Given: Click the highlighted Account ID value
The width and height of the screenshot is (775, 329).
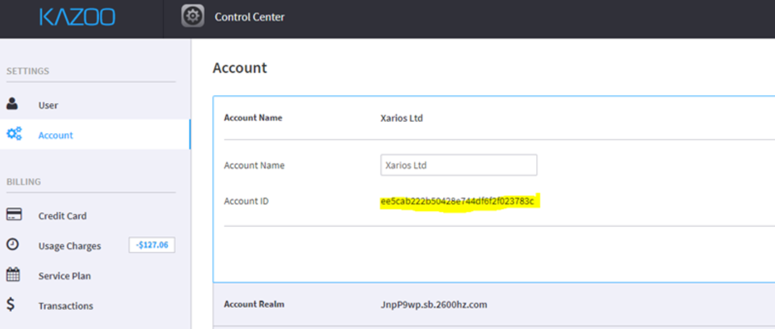Looking at the screenshot, I should coord(457,201).
